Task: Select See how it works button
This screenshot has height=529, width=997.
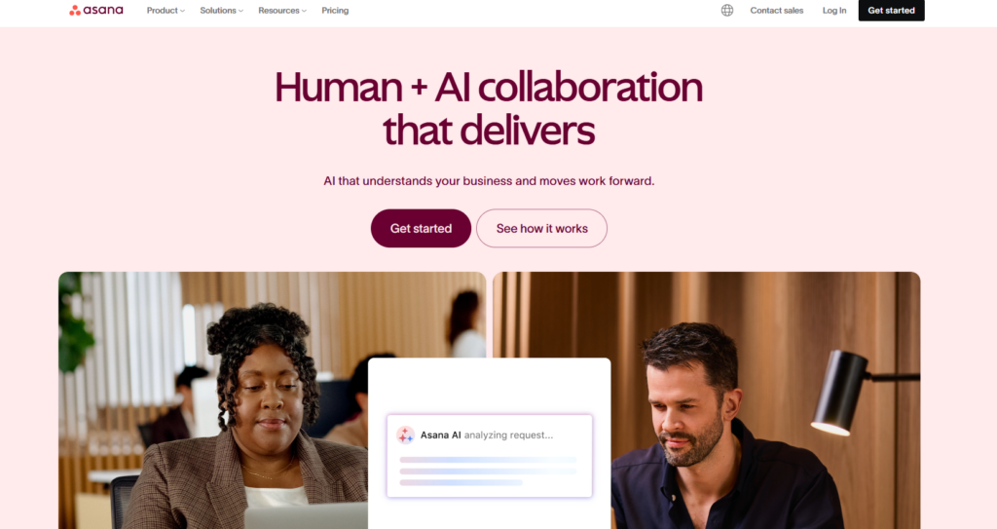Action: (541, 228)
